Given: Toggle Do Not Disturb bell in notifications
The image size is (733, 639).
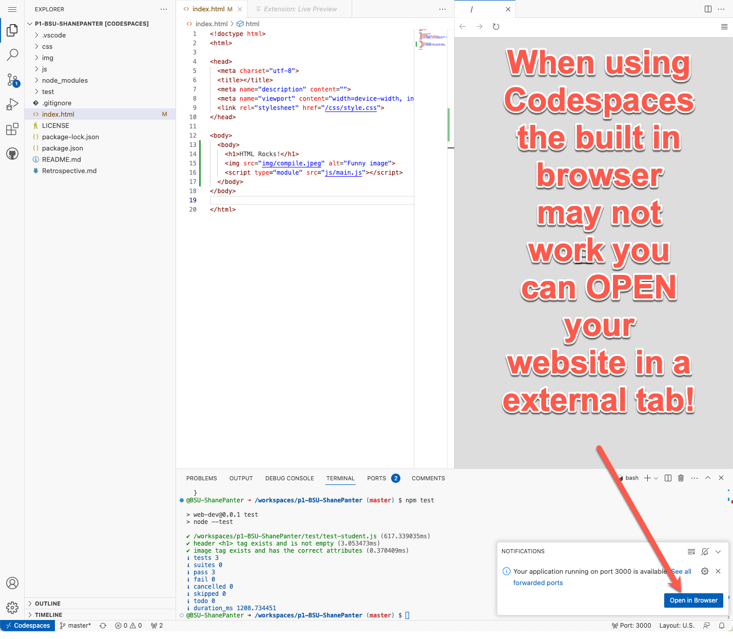Looking at the screenshot, I should 705,552.
